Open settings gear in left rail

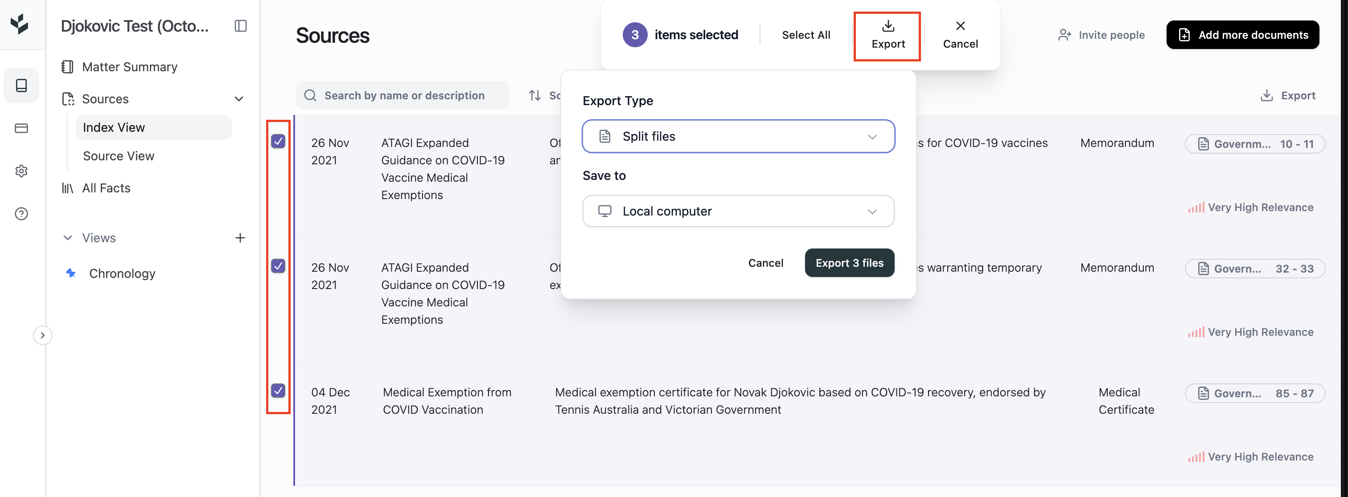[x=21, y=171]
